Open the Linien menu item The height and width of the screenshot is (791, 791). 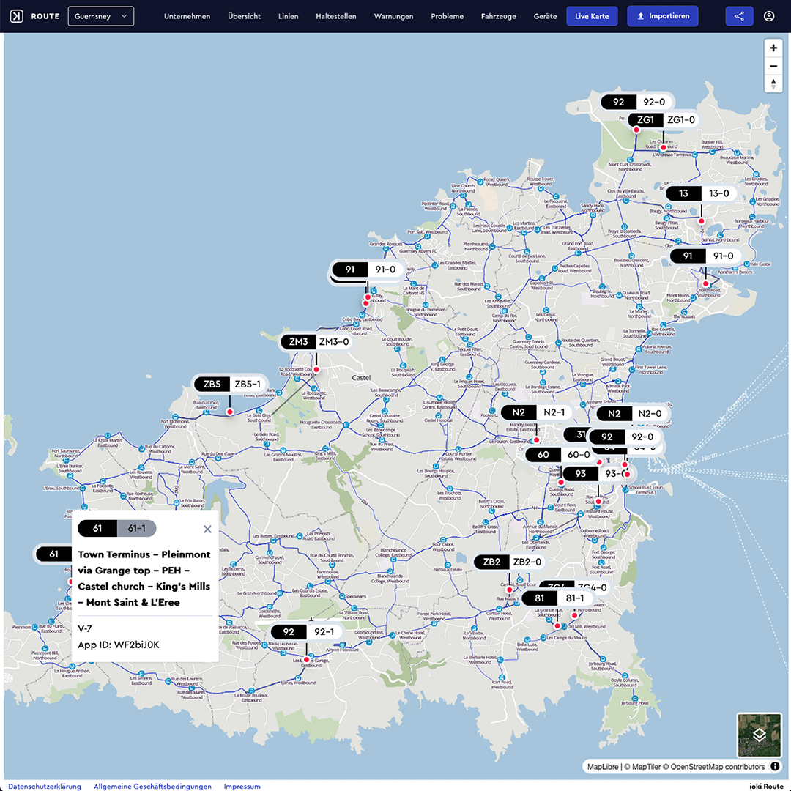pos(288,16)
